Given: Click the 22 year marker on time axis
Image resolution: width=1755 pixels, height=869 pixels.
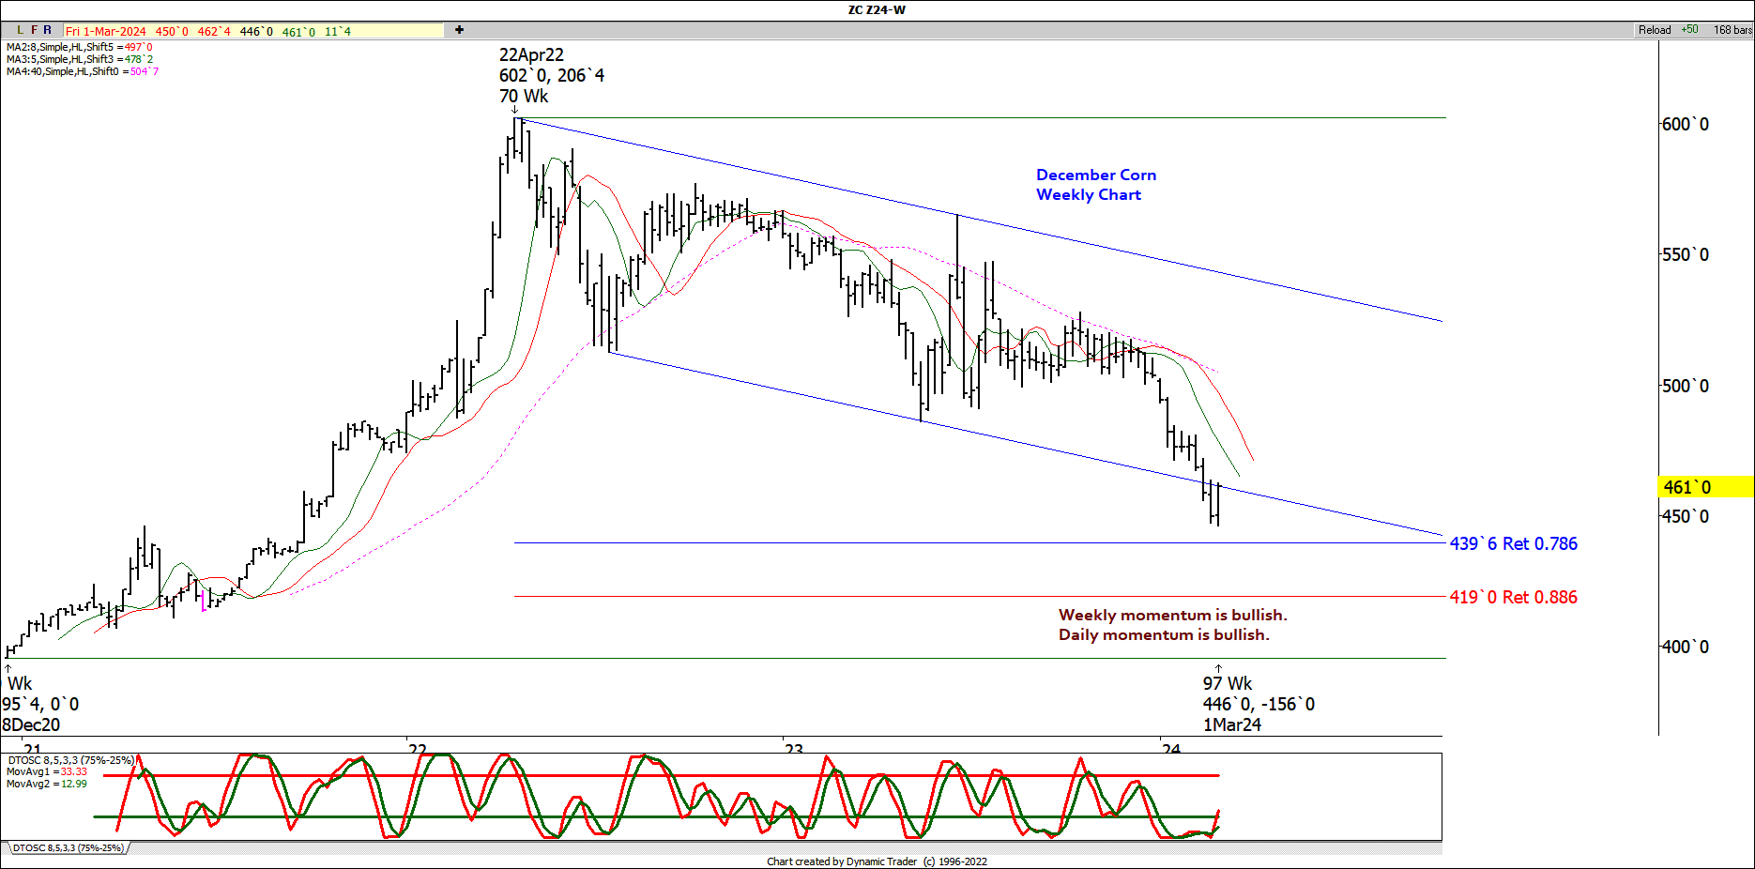Looking at the screenshot, I should [x=418, y=749].
